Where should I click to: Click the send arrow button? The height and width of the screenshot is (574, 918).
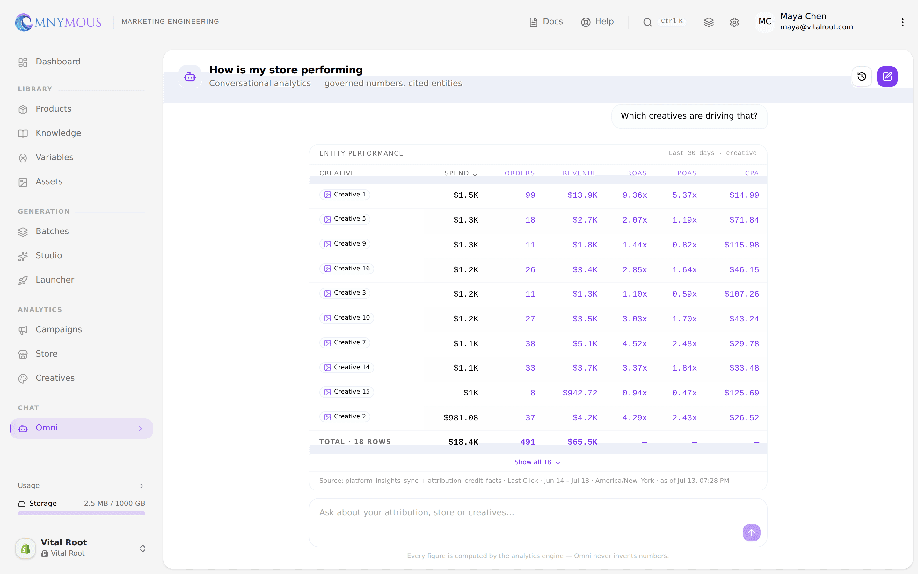coord(751,533)
